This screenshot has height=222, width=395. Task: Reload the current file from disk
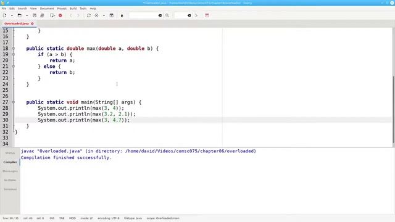pos(52,15)
